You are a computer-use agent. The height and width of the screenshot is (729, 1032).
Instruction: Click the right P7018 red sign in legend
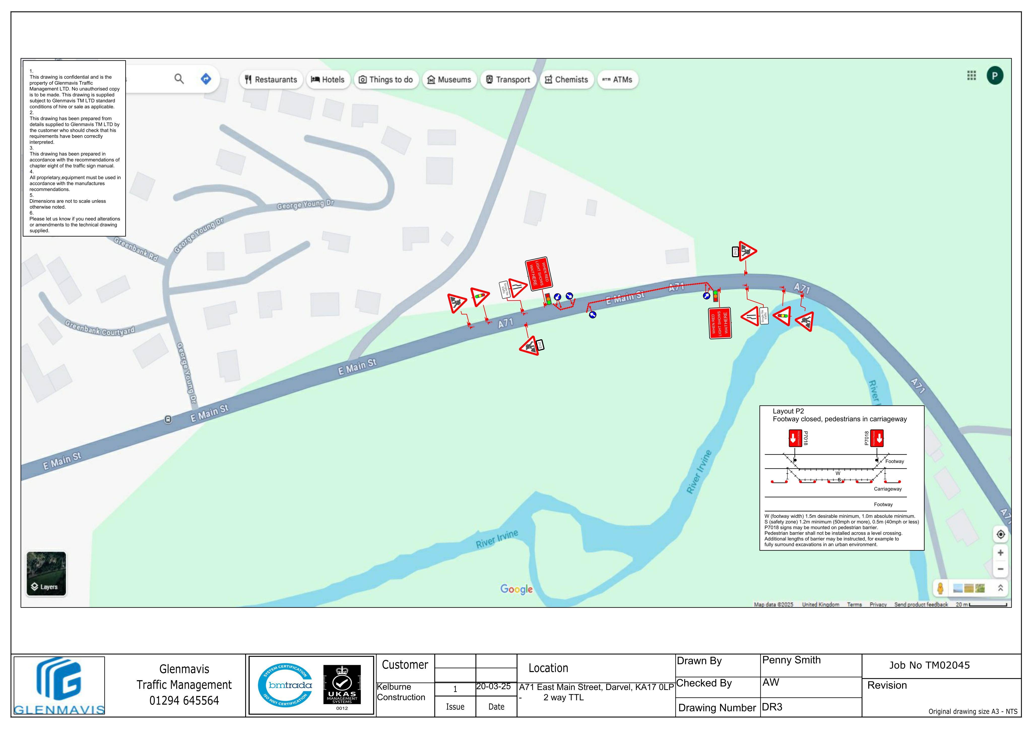pyautogui.click(x=877, y=438)
